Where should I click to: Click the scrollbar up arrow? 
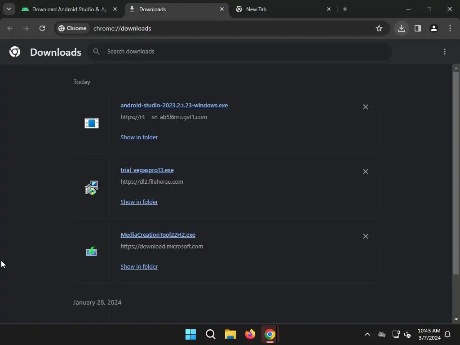click(456, 68)
